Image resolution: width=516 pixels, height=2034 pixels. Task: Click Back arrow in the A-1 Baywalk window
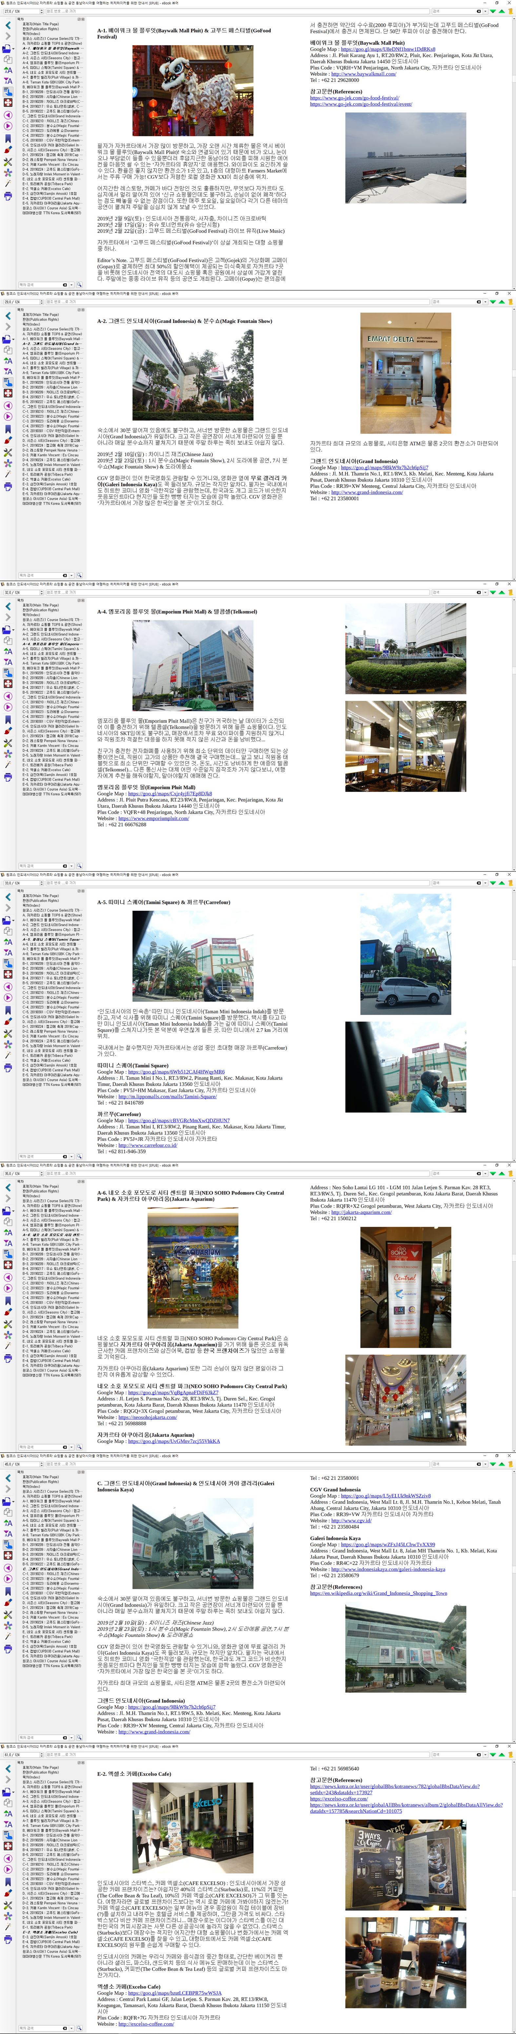click(8, 25)
